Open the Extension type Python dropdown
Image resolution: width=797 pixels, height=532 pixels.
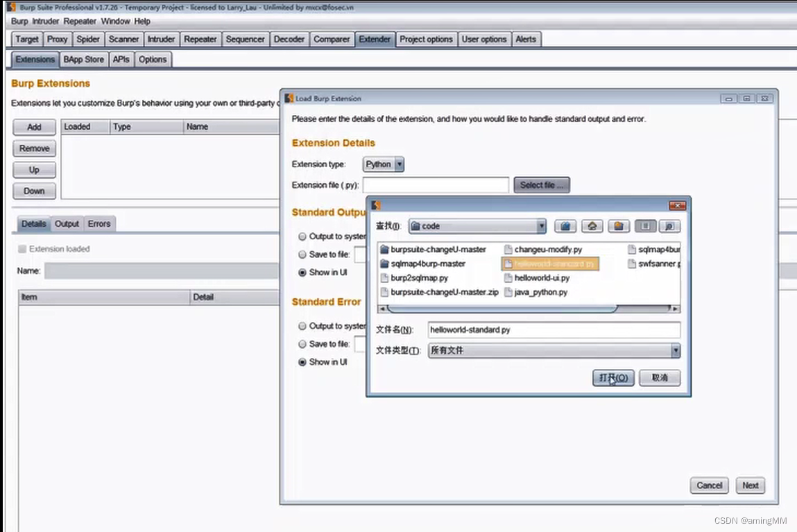(x=384, y=164)
